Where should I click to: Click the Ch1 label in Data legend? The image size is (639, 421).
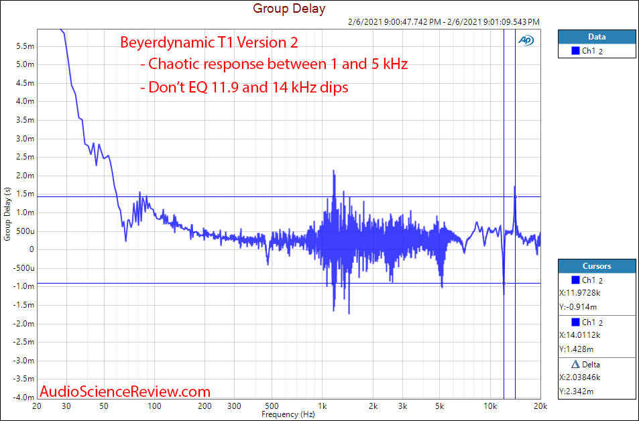[x=589, y=51]
